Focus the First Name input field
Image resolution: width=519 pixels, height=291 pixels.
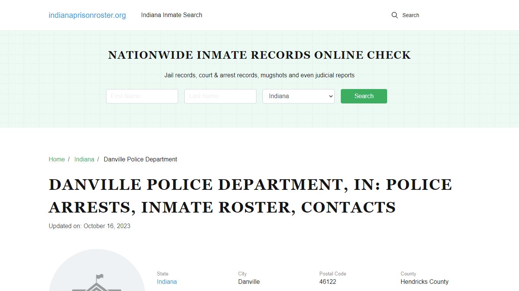[x=142, y=96]
